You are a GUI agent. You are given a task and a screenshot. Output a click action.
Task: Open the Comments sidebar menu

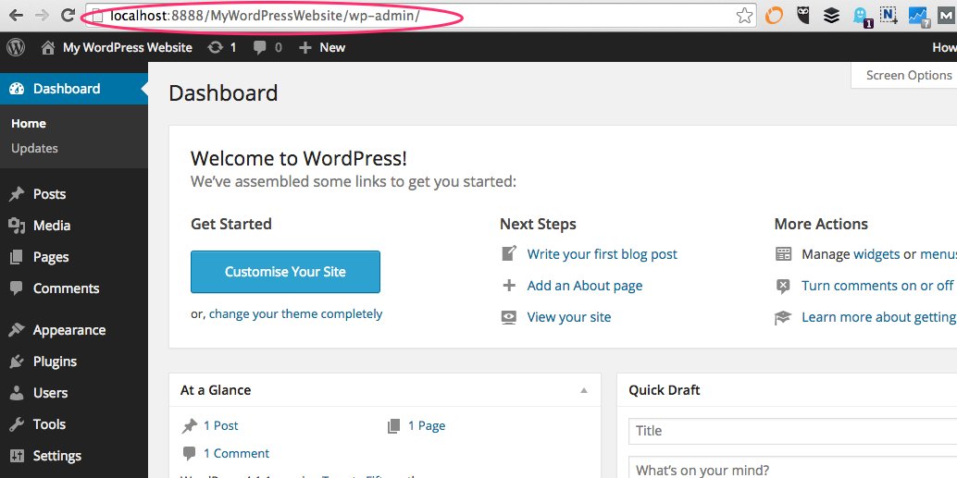point(66,288)
